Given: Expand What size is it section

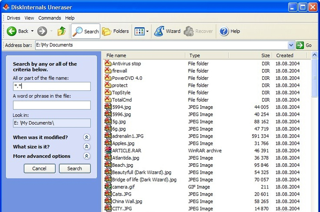Looking at the screenshot, I should (x=86, y=147).
